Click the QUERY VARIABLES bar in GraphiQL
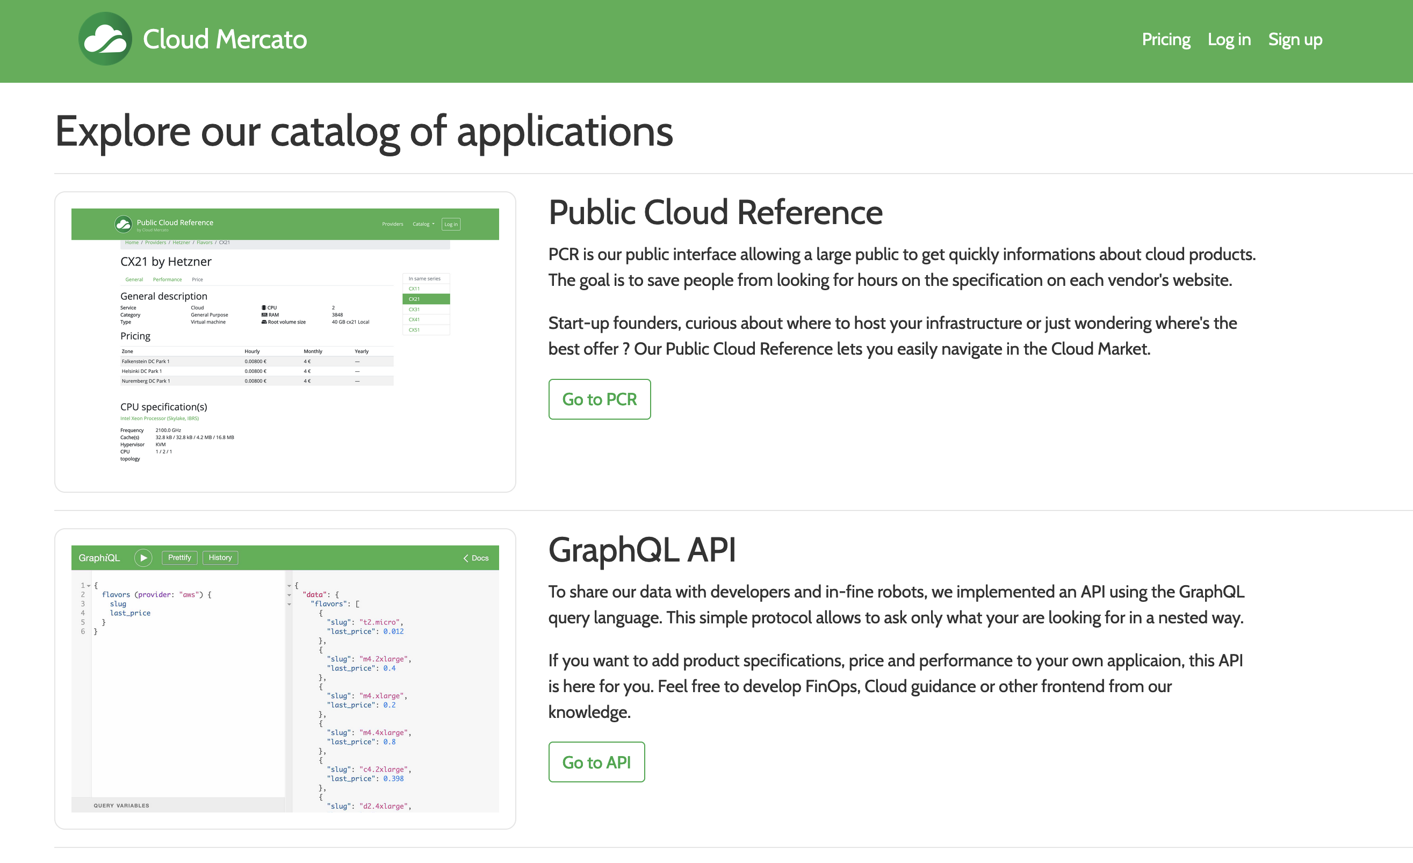 point(178,805)
